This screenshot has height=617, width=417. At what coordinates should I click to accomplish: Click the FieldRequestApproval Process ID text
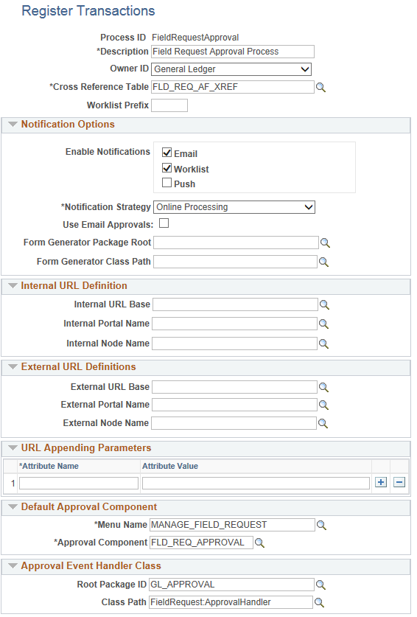[195, 38]
